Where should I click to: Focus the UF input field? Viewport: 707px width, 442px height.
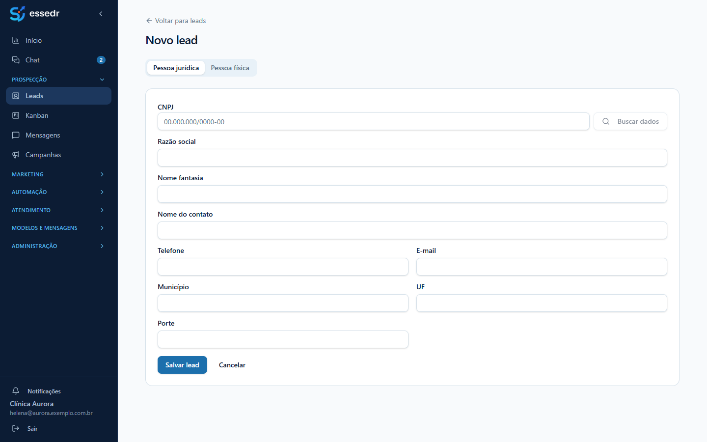[542, 303]
